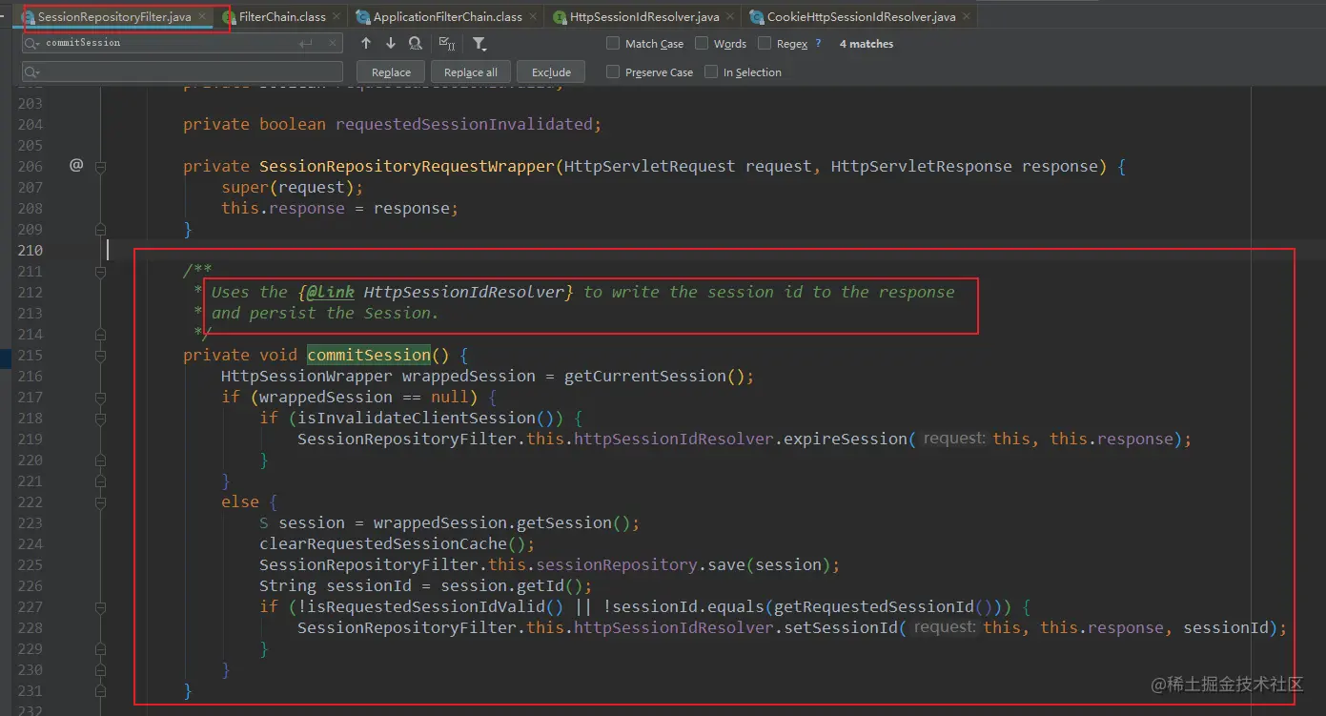Screen dimensions: 1326x716
Task: Enable the Match Case checkbox
Action: coord(613,43)
